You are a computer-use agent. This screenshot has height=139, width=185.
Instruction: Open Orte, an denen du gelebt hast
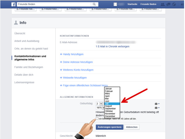[31, 49]
